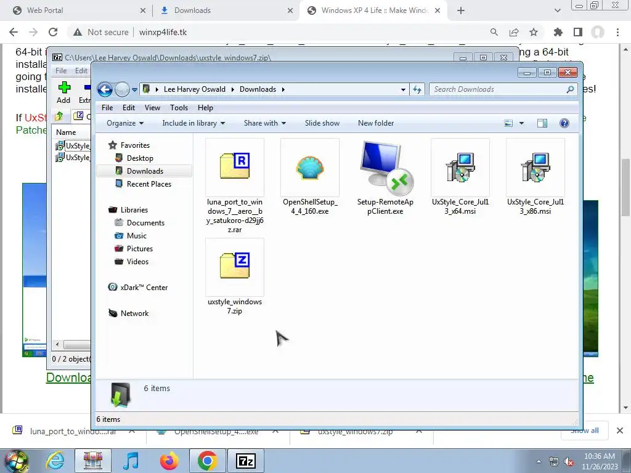Click the Not secure site info badge
Image resolution: width=631 pixels, height=473 pixels.
pyautogui.click(x=100, y=32)
